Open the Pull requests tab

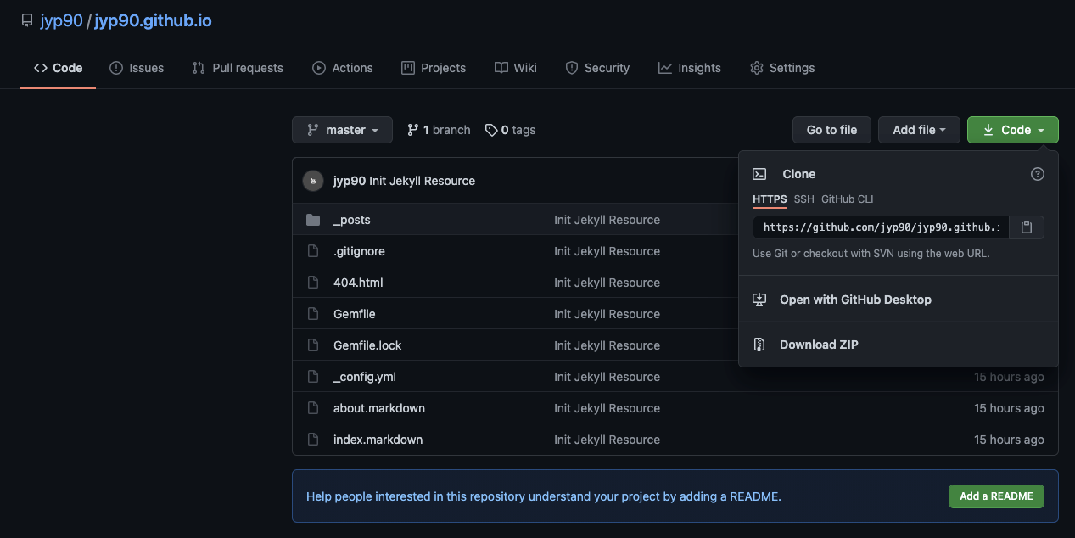tap(238, 68)
